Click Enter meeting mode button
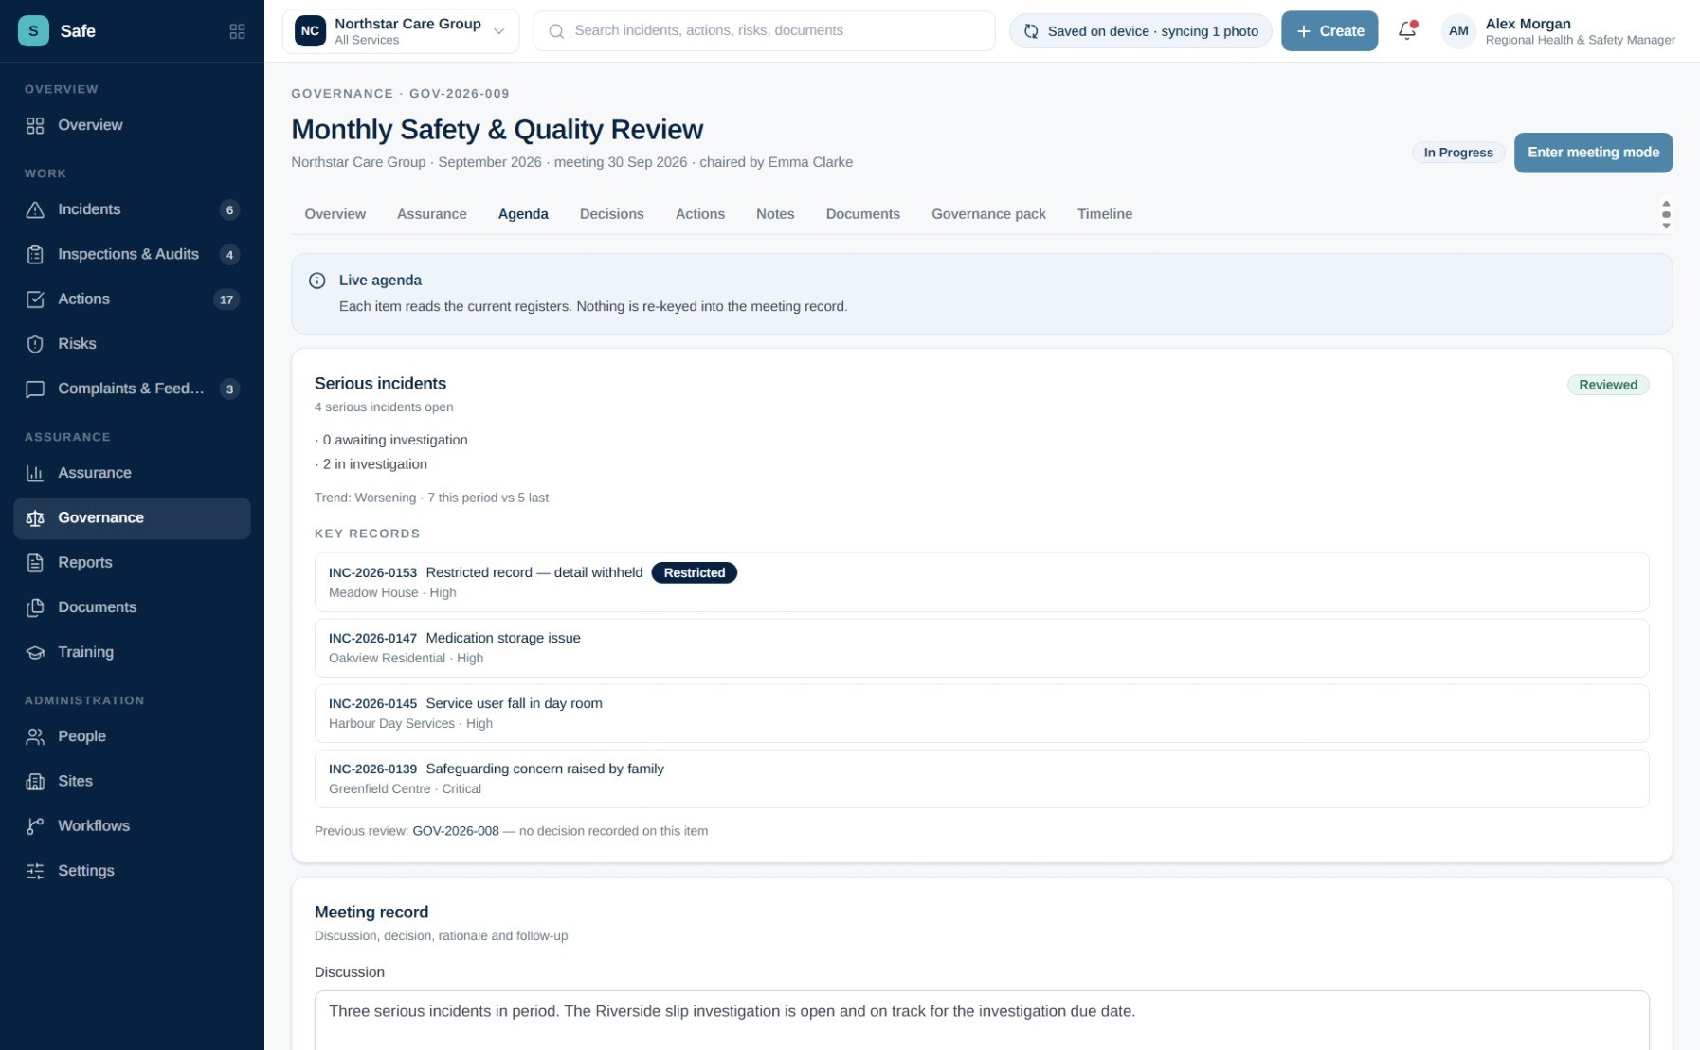This screenshot has height=1050, width=1700. tap(1593, 153)
